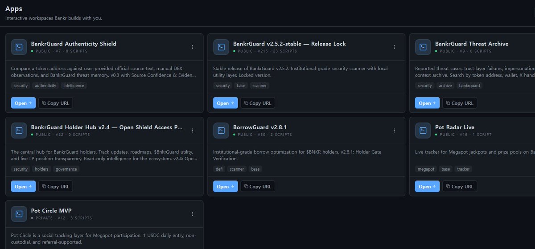Click the 'security' tag on Holder Hub card

click(x=21, y=169)
